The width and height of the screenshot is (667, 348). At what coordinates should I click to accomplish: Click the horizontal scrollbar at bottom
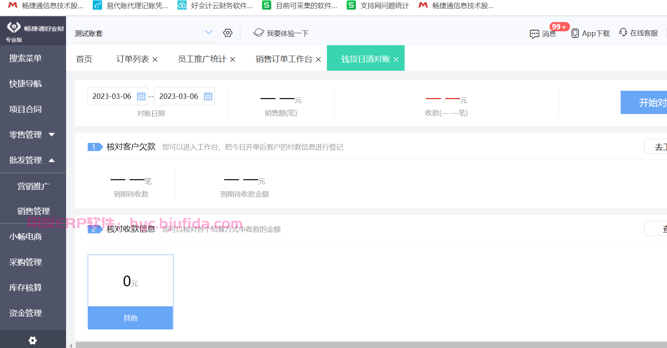pyautogui.click(x=371, y=345)
